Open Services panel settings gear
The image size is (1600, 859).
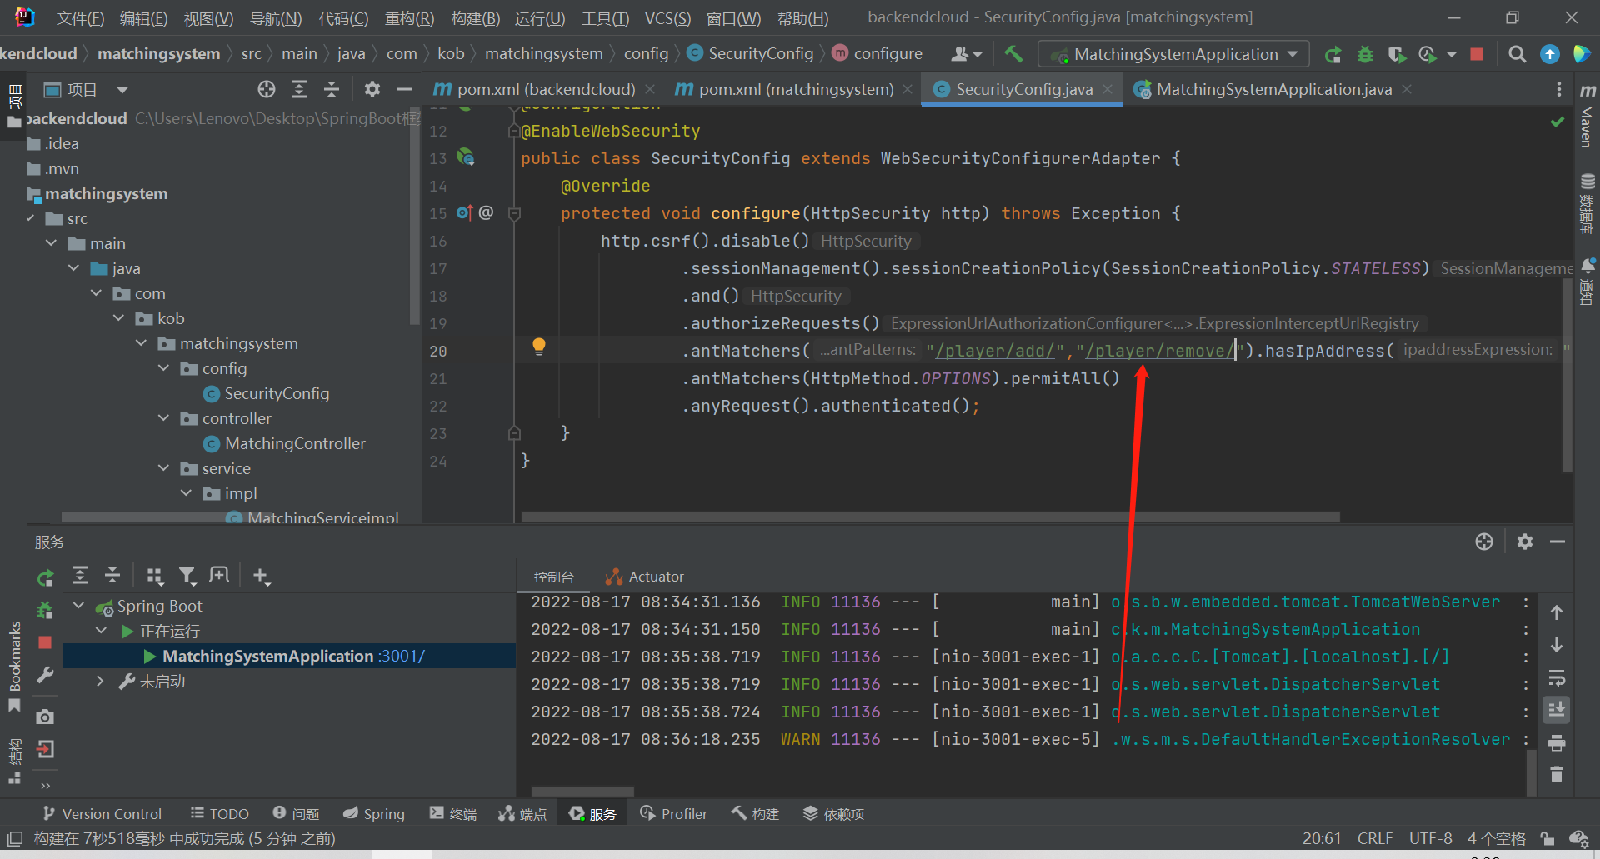click(x=1525, y=542)
